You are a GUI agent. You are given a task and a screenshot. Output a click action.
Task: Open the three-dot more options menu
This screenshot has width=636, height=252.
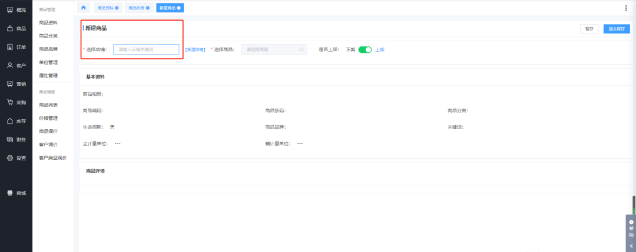click(x=625, y=8)
